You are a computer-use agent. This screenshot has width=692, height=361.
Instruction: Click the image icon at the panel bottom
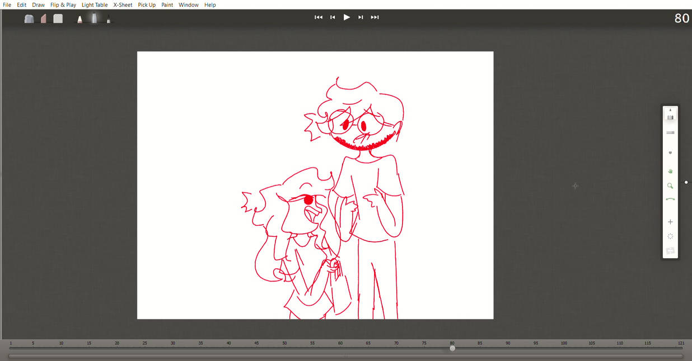pos(670,250)
